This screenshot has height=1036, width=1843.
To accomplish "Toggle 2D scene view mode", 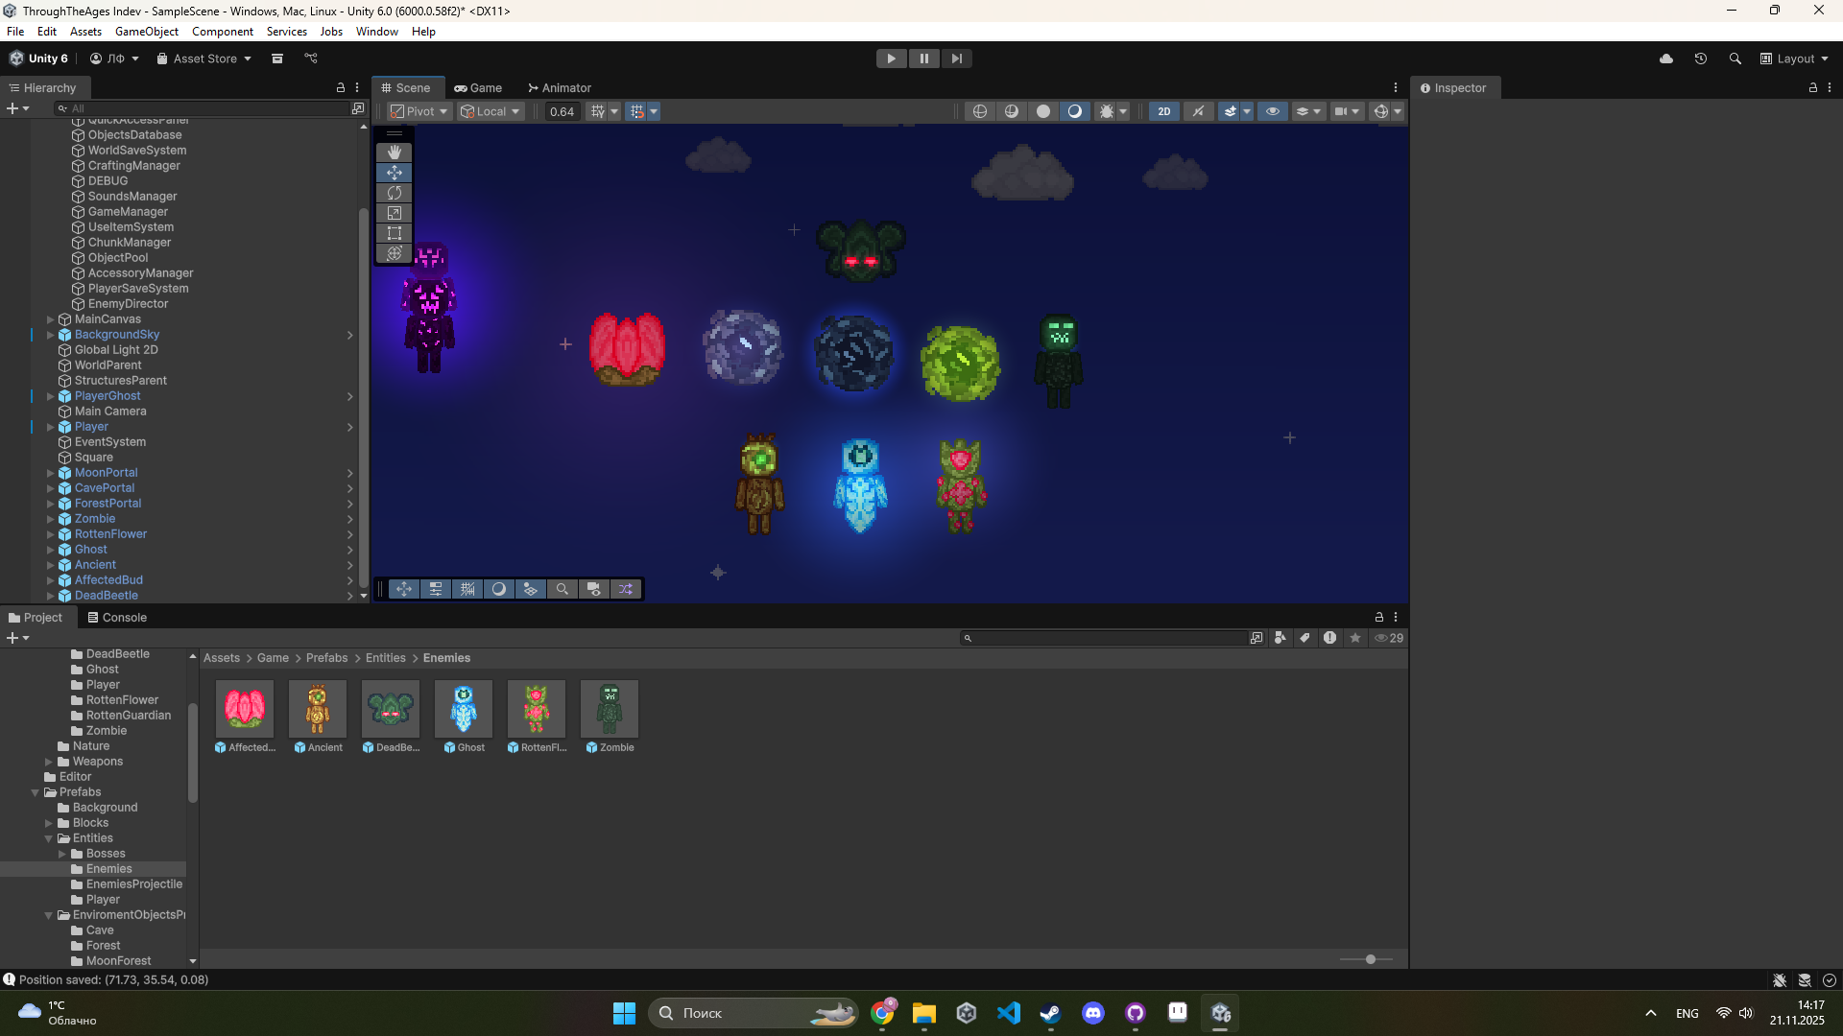I will point(1163,111).
